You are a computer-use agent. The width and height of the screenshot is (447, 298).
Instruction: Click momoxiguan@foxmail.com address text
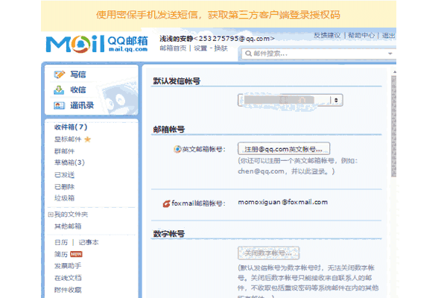point(283,202)
